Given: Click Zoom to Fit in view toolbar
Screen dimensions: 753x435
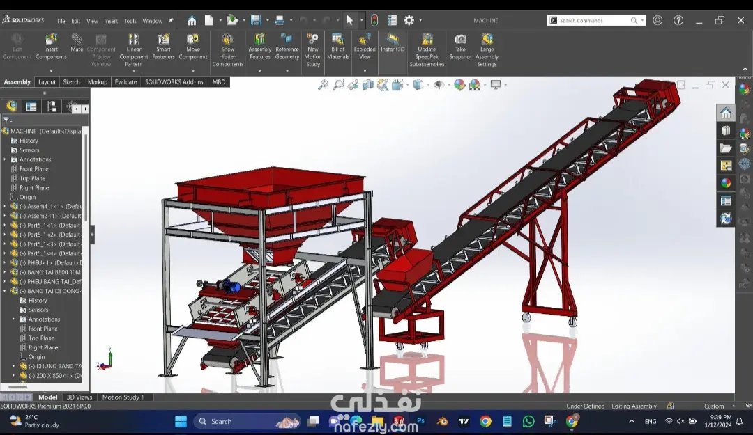Looking at the screenshot, I should point(324,85).
